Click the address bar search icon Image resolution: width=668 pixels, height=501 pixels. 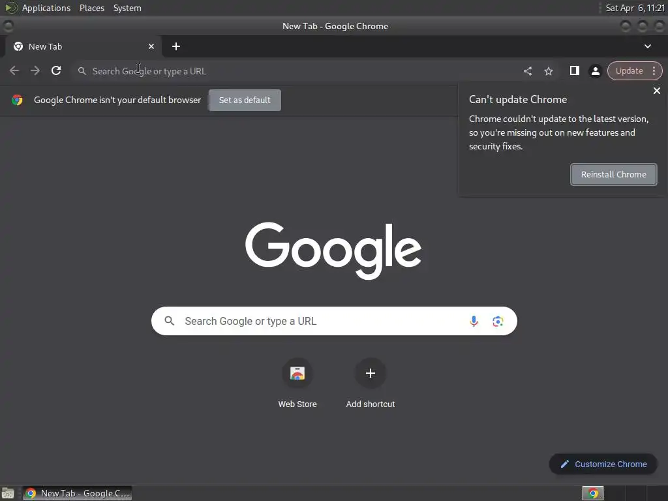pyautogui.click(x=82, y=71)
